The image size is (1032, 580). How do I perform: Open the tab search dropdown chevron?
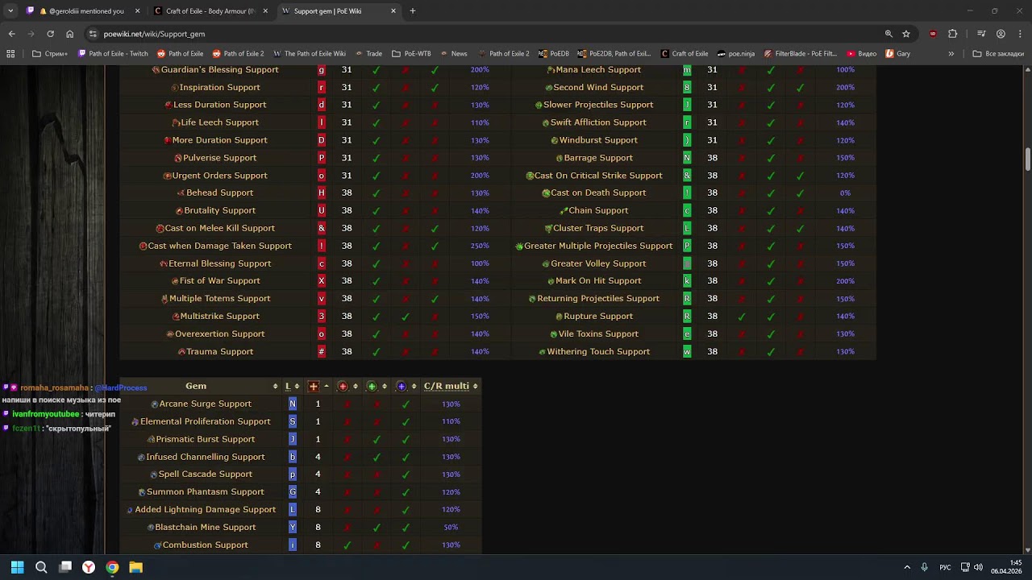(10, 11)
